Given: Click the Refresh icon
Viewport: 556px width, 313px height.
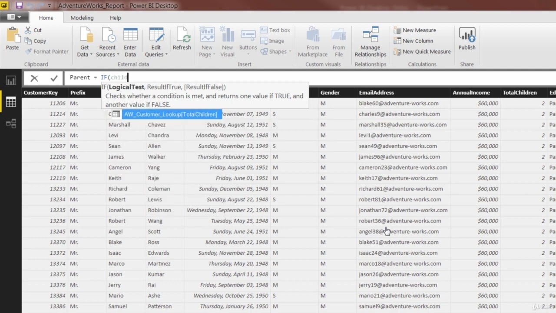Looking at the screenshot, I should click(182, 35).
